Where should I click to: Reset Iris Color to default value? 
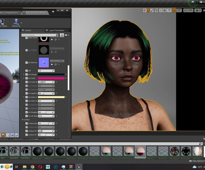66,78
